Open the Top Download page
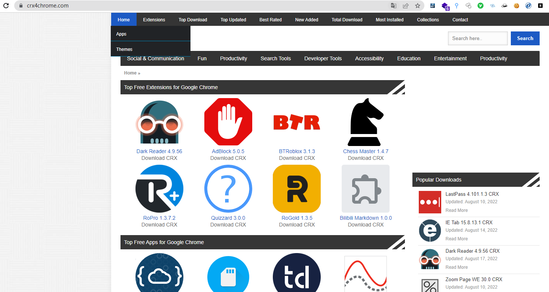Screen dimensions: 549x292 193,20
